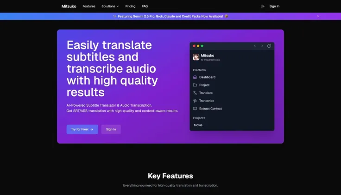Click the Translate language icon

pyautogui.click(x=195, y=93)
